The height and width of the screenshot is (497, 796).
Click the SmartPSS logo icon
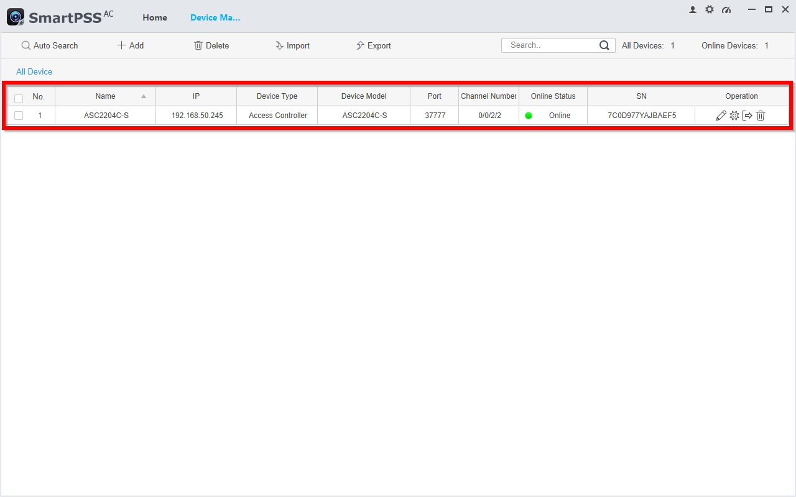pos(16,17)
